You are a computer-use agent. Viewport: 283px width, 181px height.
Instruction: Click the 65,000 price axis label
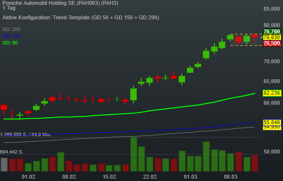pyautogui.click(x=271, y=81)
